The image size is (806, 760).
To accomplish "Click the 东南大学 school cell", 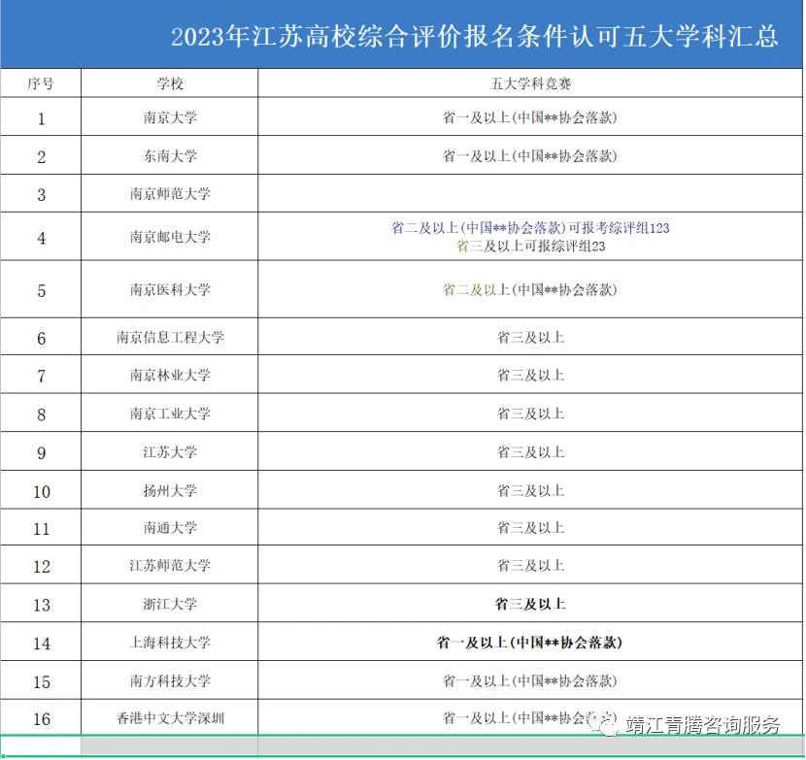I will (170, 155).
